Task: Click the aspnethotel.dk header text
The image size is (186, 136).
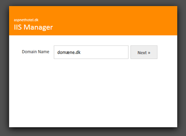Action: coord(26,20)
